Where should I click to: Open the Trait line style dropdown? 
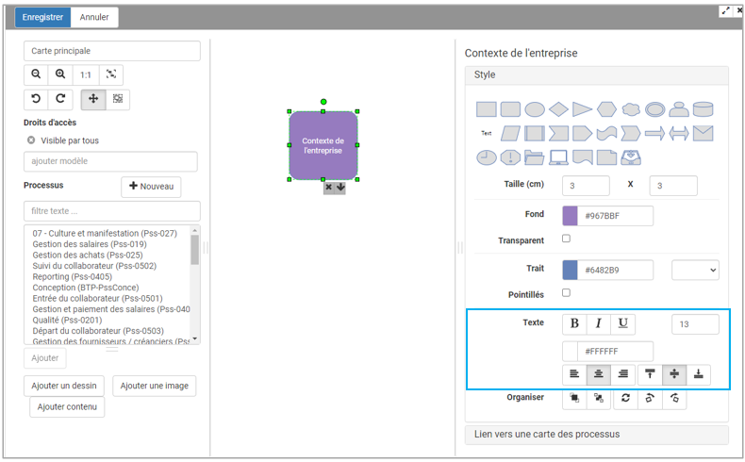695,271
